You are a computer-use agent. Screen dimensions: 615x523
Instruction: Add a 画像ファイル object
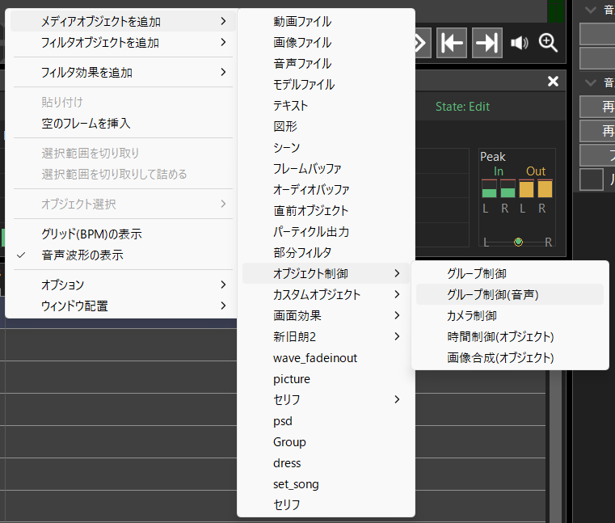(326, 42)
